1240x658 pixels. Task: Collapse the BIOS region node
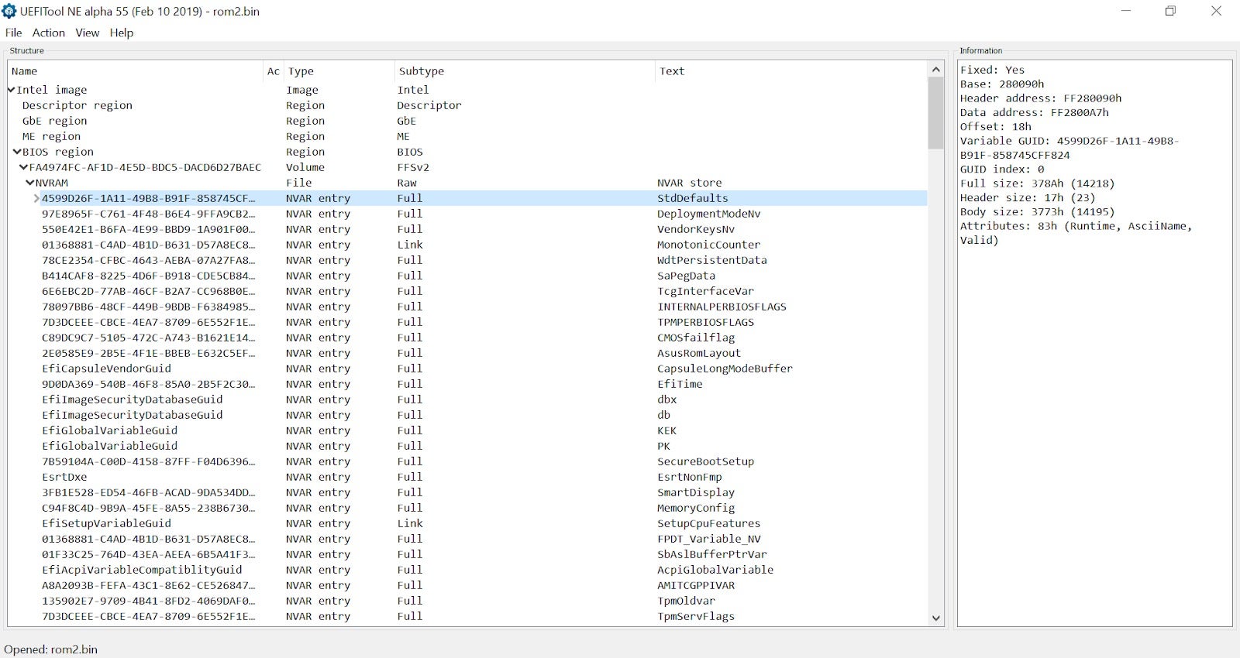[17, 152]
